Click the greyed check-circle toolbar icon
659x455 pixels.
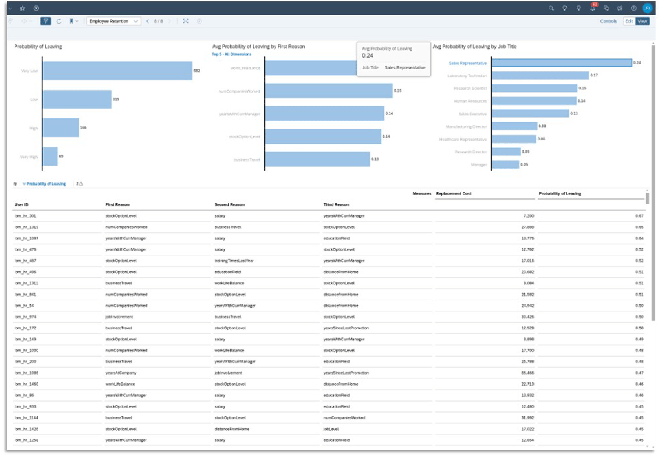point(199,21)
